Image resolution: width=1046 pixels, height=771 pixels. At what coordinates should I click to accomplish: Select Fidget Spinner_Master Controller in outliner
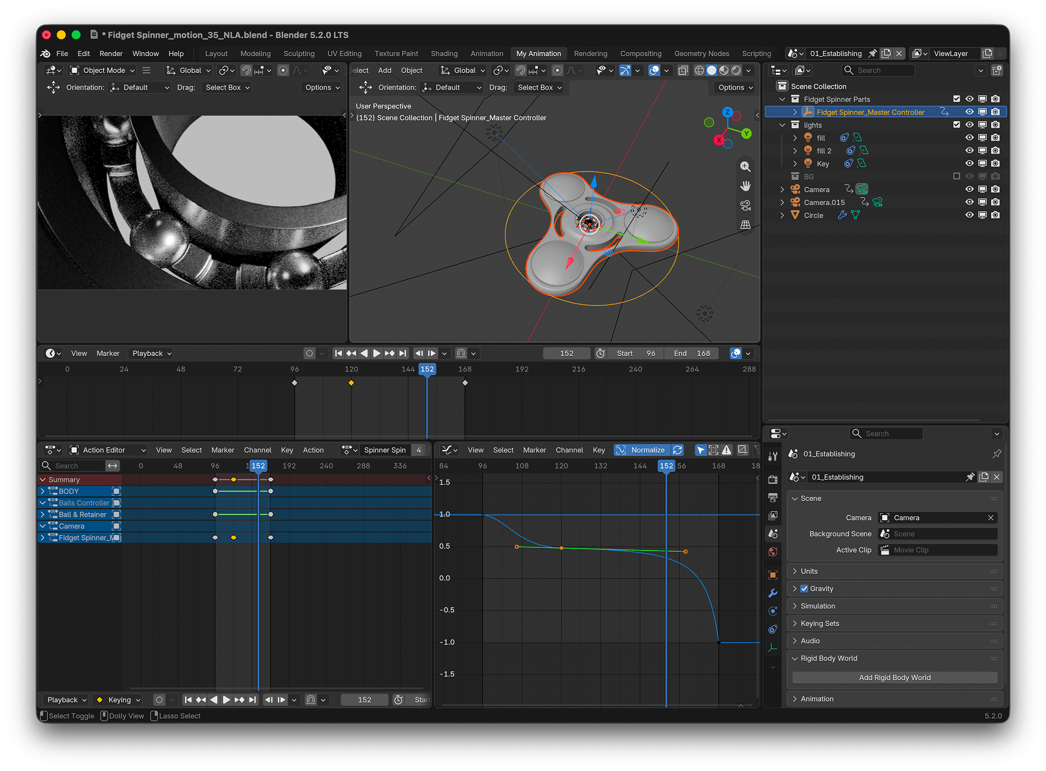pos(871,112)
